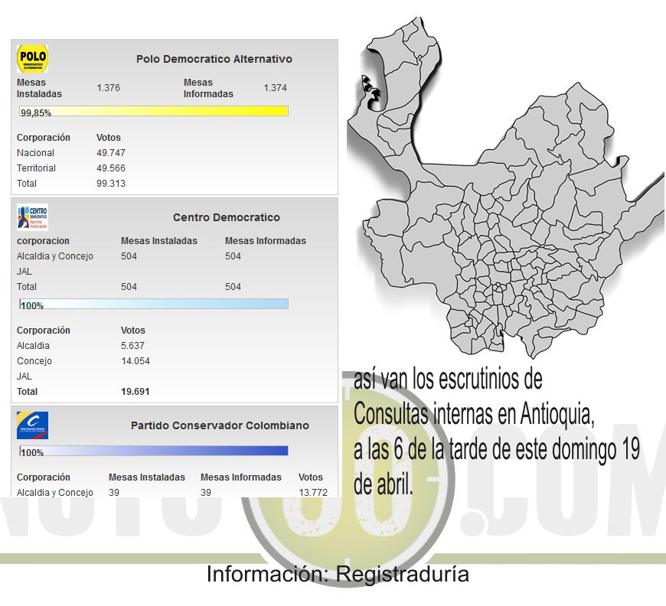This screenshot has width=666, height=606.
Task: Click the Territorial votes value 49.566
Action: pyautogui.click(x=111, y=168)
